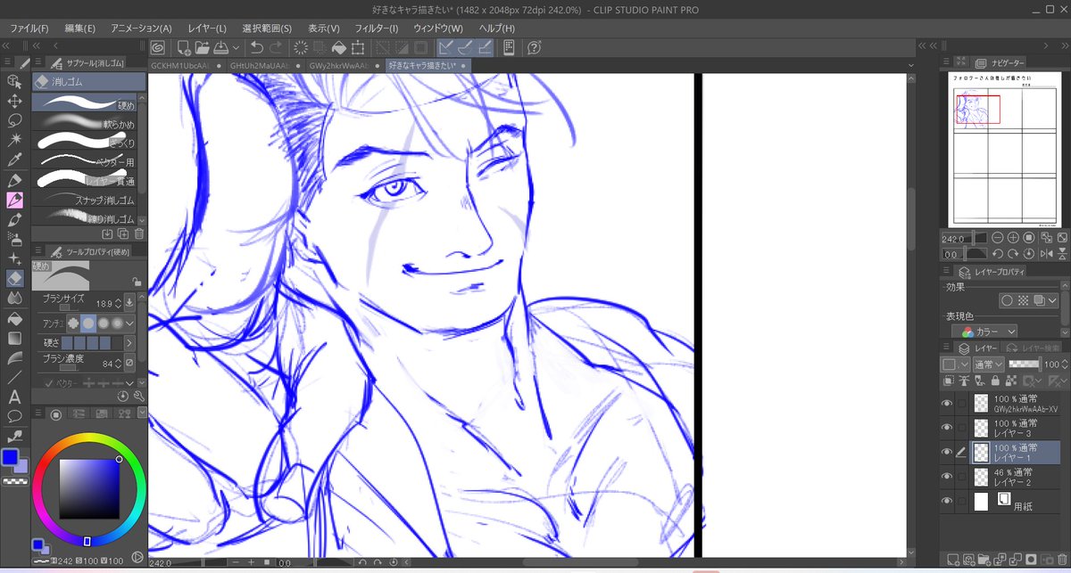Click the Open file folder icon

pyautogui.click(x=202, y=47)
